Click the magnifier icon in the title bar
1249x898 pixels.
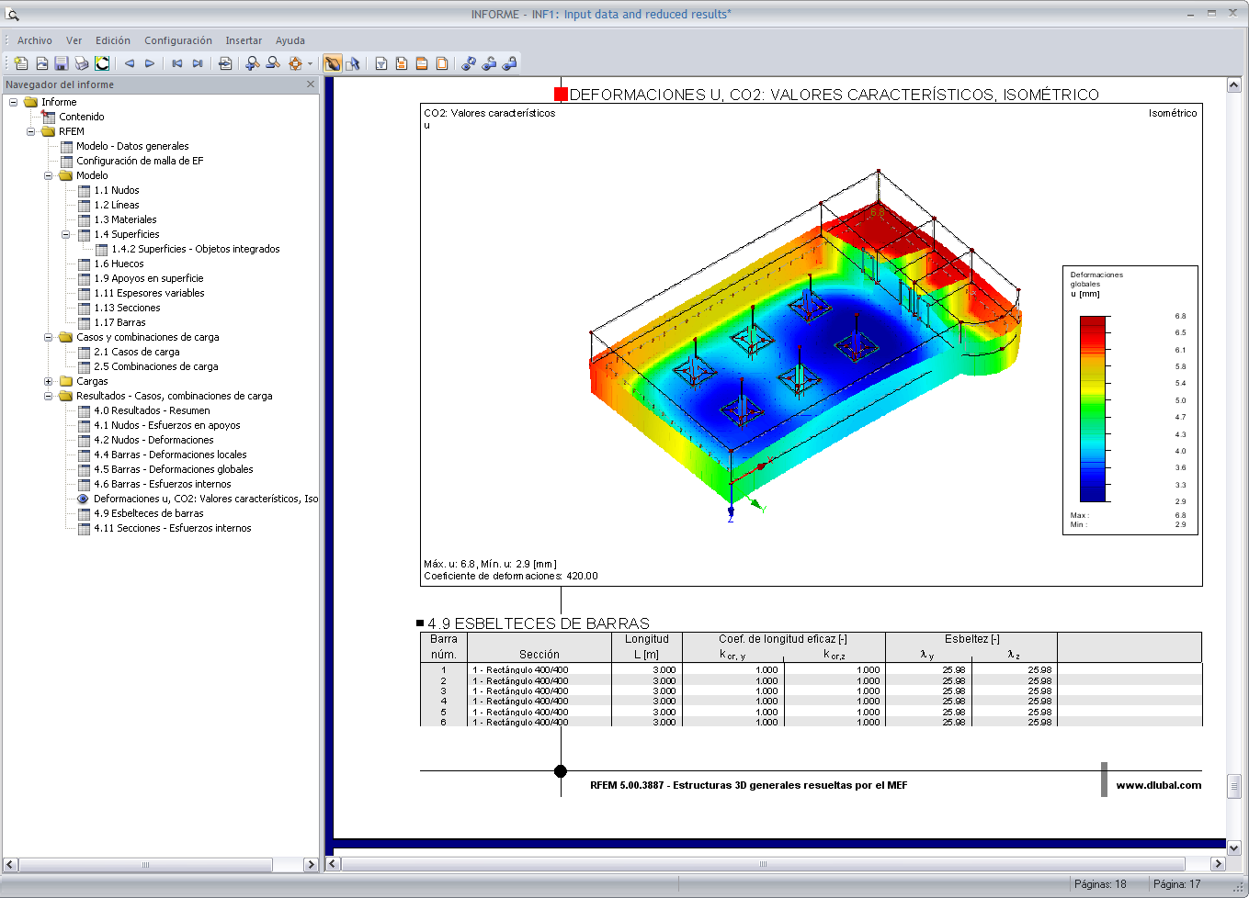pos(13,14)
